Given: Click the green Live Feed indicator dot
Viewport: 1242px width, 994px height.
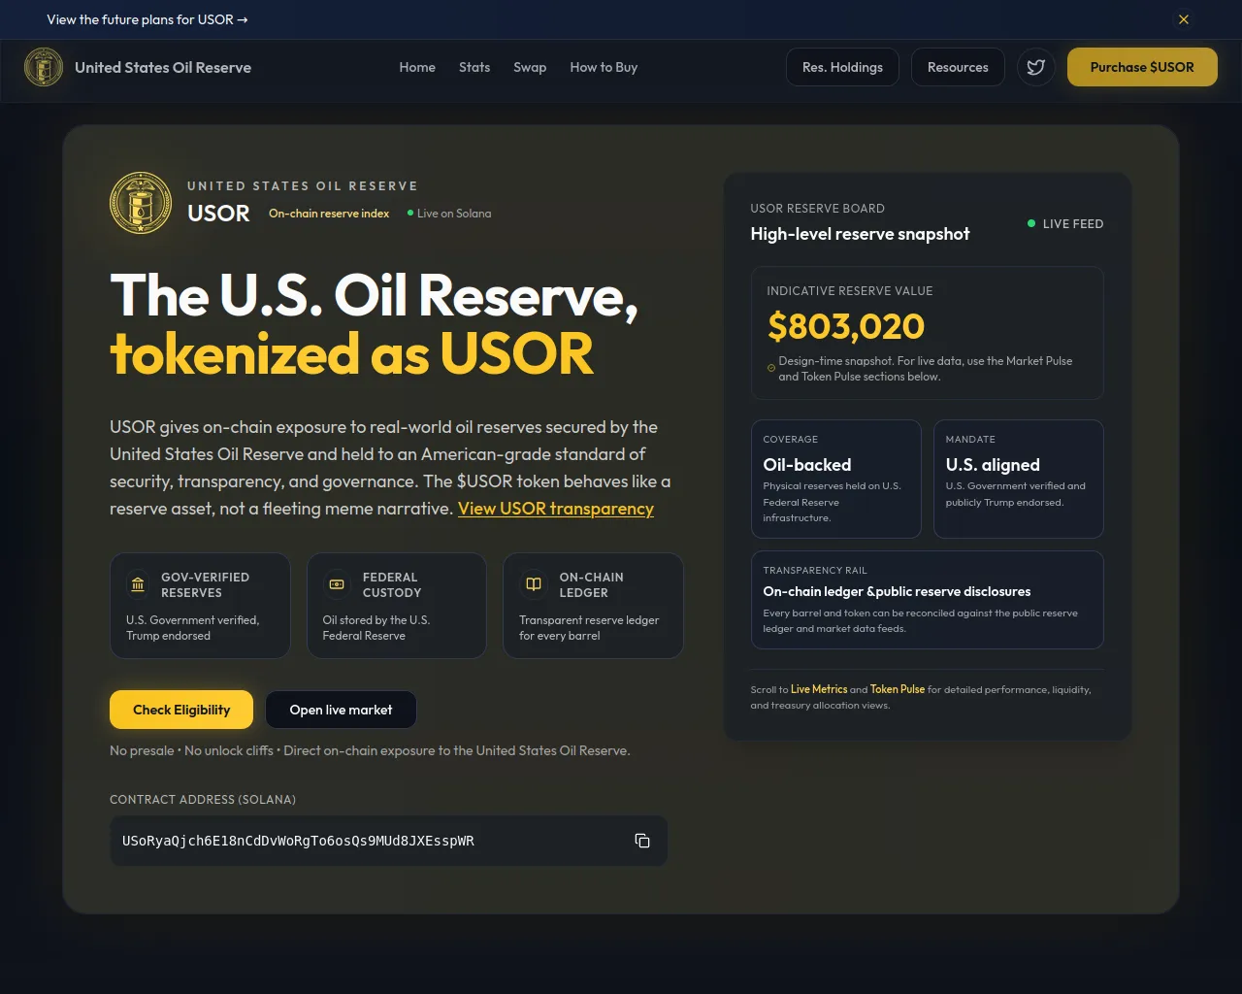Looking at the screenshot, I should (x=1031, y=223).
